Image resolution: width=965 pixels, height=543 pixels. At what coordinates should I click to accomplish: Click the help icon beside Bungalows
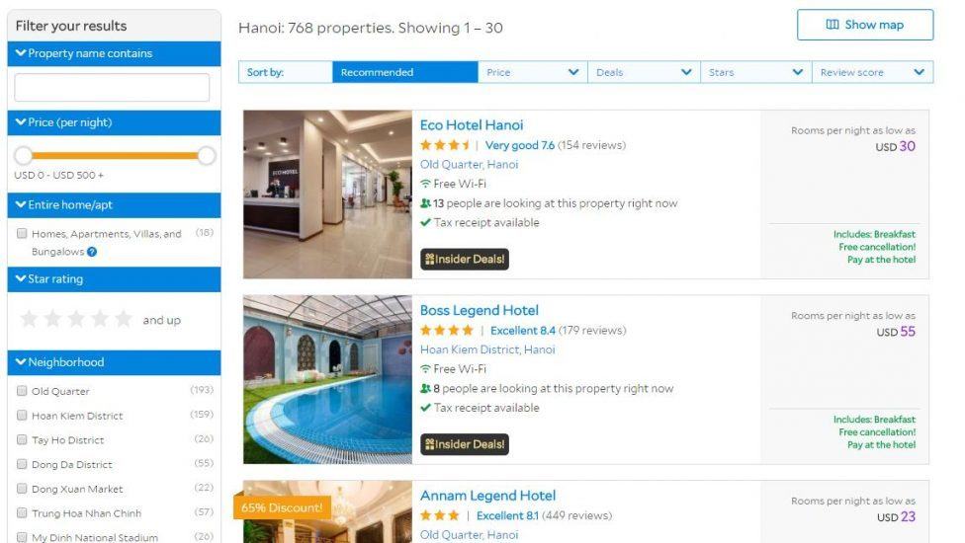[92, 251]
